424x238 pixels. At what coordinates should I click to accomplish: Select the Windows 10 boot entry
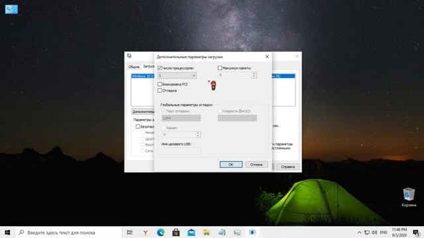coord(143,77)
